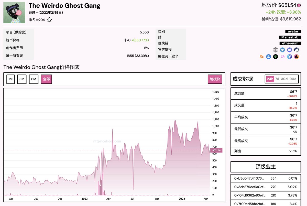307x206 pixels.
Task: Click the ethereum blockchain tag
Action: pos(290,43)
